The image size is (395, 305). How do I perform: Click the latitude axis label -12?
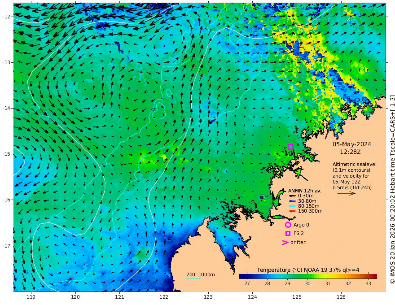[7, 17]
